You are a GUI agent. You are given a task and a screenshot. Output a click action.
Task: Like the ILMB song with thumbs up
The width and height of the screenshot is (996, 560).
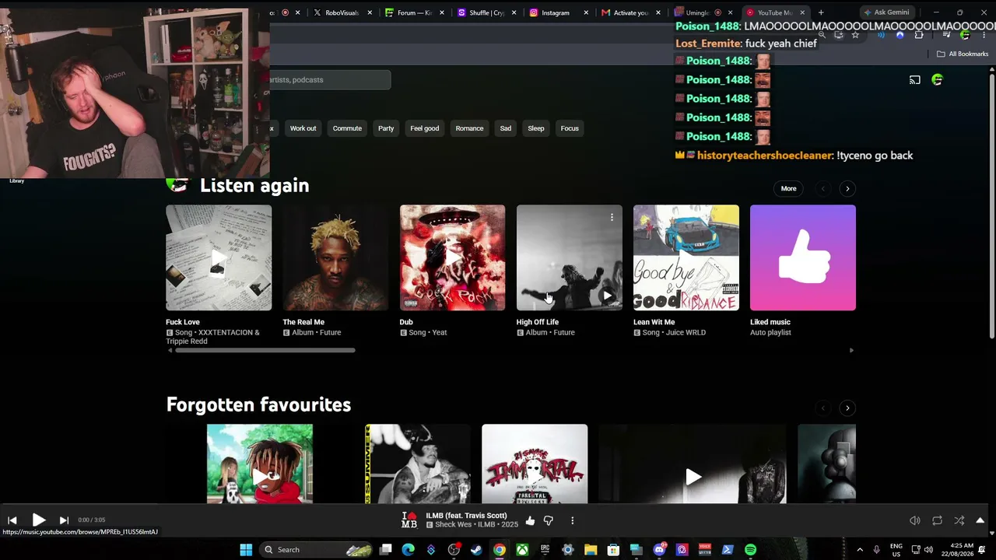[530, 520]
